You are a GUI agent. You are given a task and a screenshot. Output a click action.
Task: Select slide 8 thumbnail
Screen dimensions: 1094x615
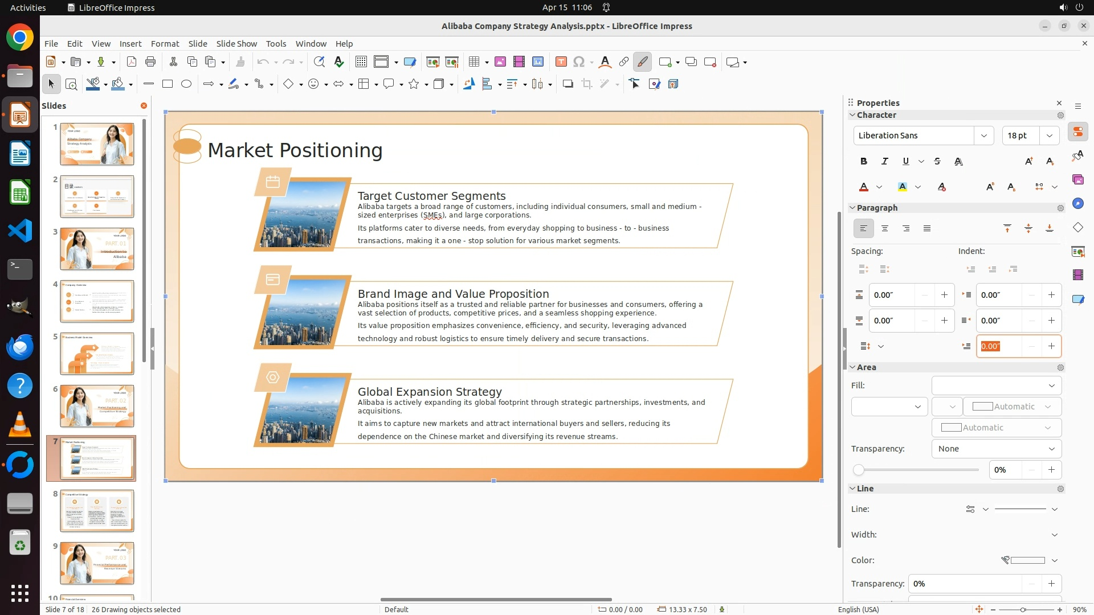point(97,511)
